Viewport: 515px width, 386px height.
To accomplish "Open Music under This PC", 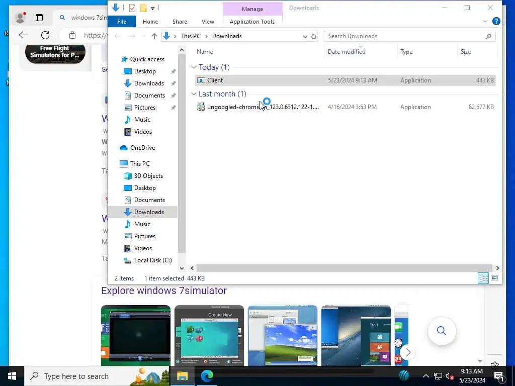I will pos(142,224).
